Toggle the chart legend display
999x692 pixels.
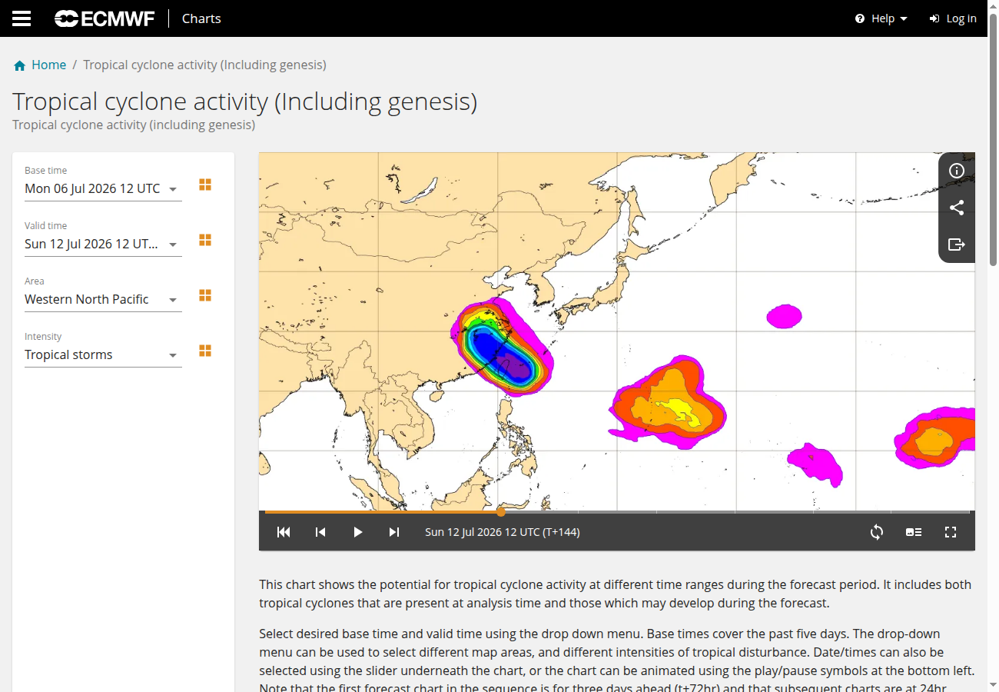914,532
